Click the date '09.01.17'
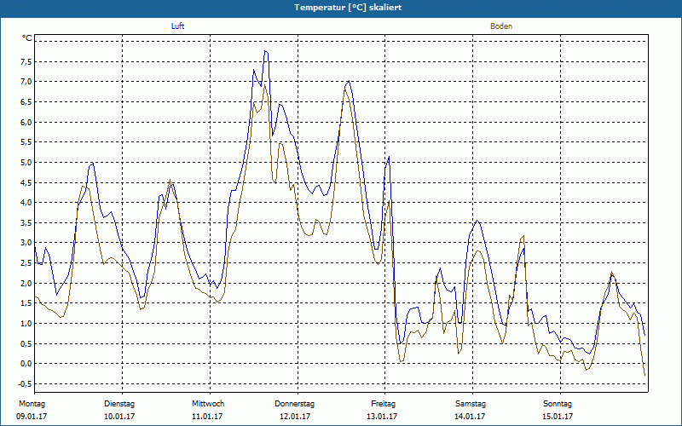Image resolution: width=682 pixels, height=426 pixels. click(x=32, y=417)
